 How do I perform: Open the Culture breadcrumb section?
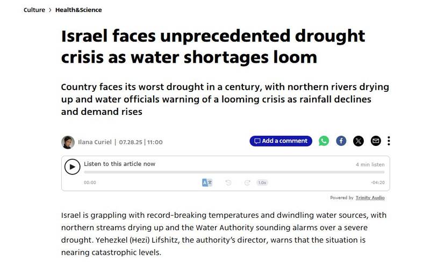pos(34,10)
